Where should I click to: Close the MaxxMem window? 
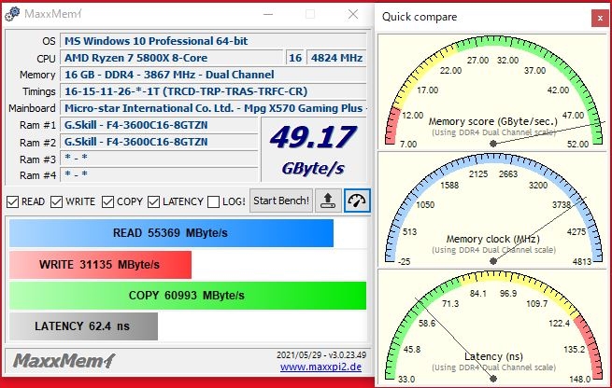click(x=353, y=14)
